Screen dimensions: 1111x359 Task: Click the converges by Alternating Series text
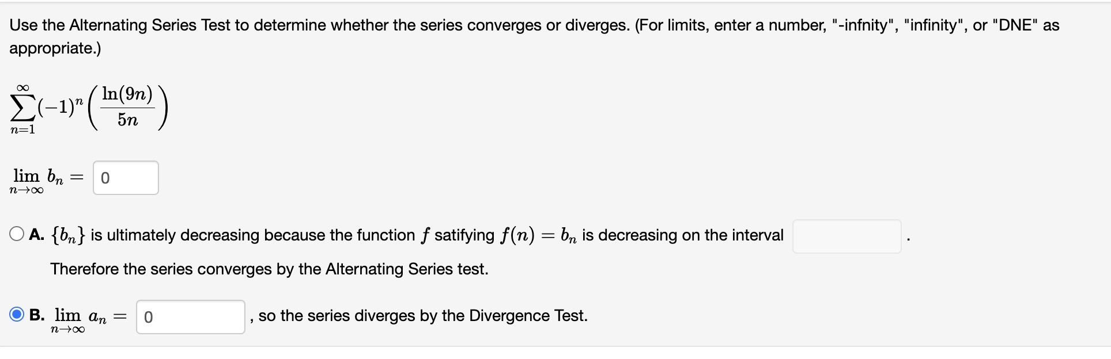click(269, 268)
